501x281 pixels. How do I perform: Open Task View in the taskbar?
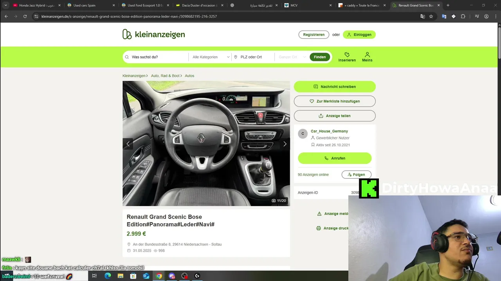pyautogui.click(x=94, y=276)
